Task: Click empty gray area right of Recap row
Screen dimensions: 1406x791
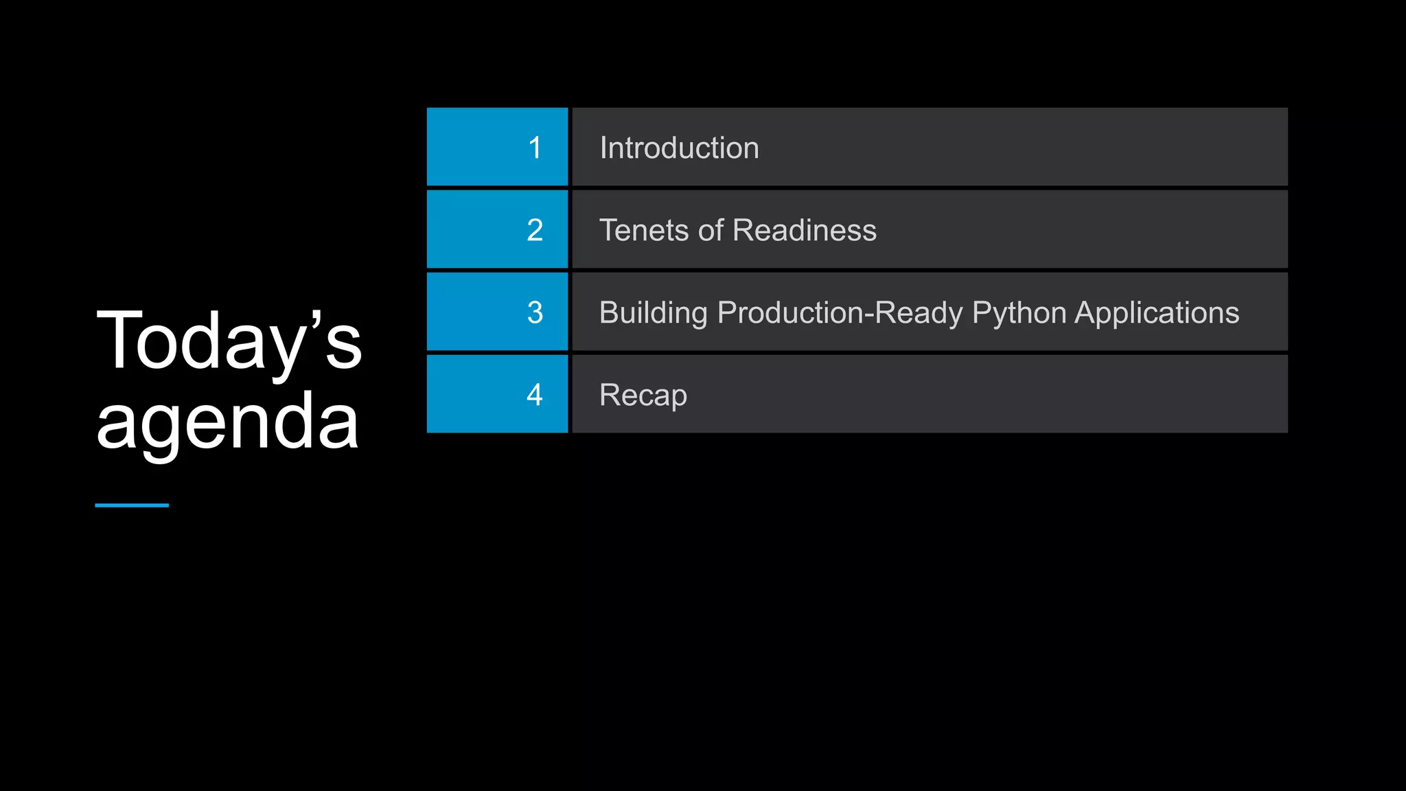Action: coord(995,394)
